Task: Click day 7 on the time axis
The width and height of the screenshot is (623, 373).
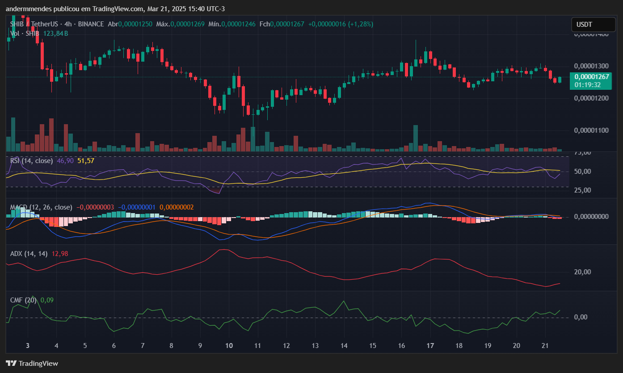Action: tap(143, 346)
